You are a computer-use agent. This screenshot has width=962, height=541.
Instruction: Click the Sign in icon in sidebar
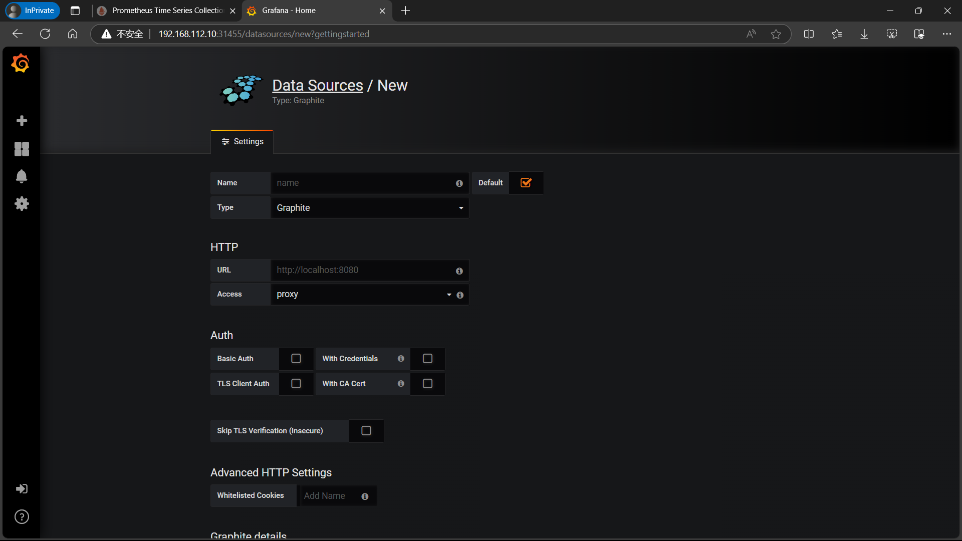tap(22, 489)
